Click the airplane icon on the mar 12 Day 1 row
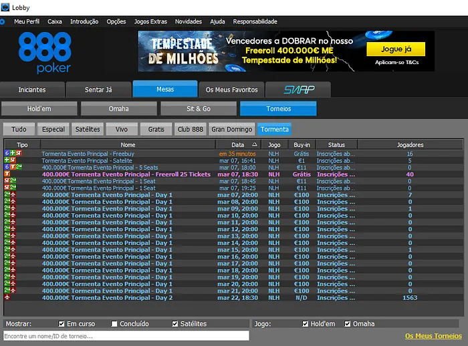The width and height of the screenshot is (468, 346). [x=13, y=228]
